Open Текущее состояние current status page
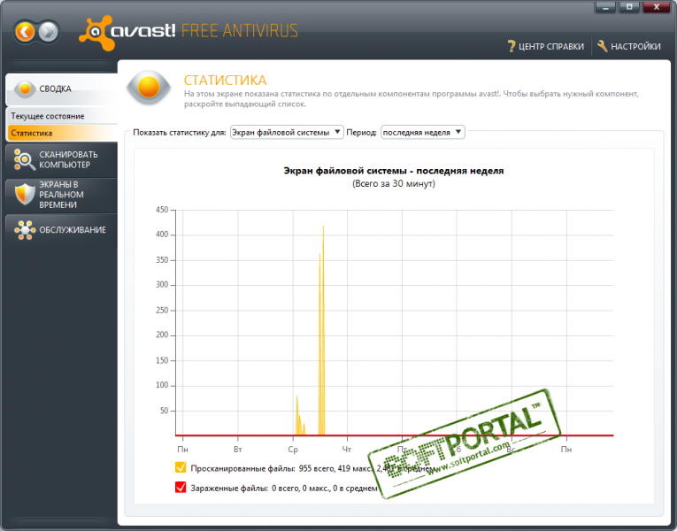This screenshot has height=531, width=677. [x=62, y=116]
